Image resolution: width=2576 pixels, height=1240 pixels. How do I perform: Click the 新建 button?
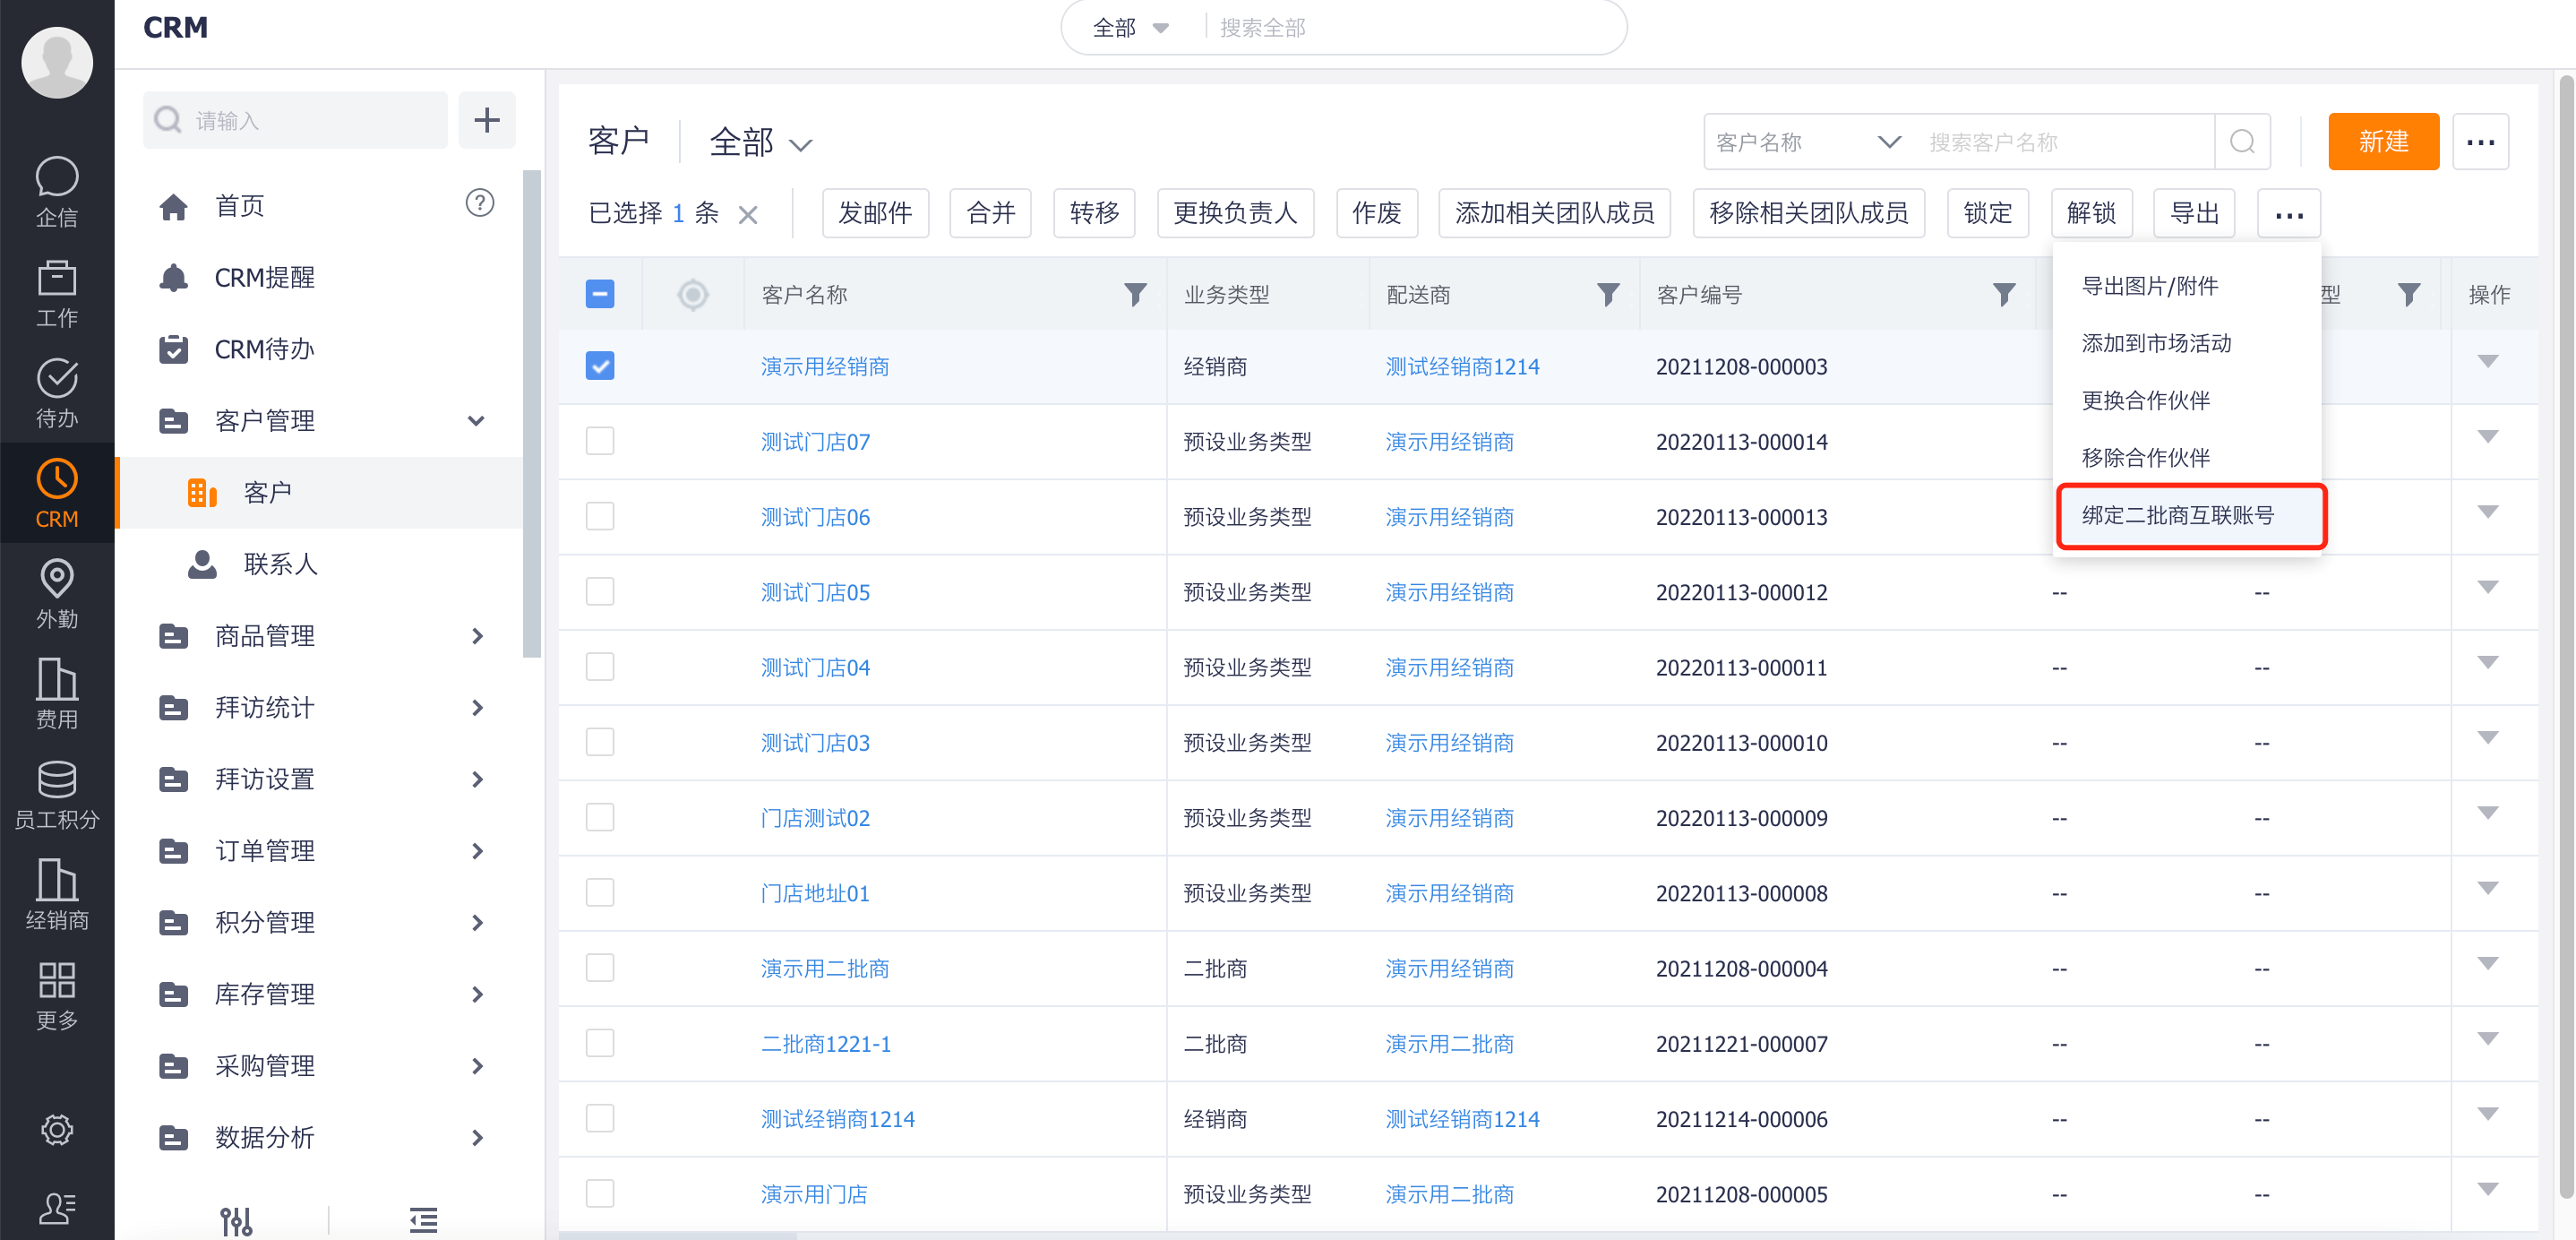tap(2383, 142)
